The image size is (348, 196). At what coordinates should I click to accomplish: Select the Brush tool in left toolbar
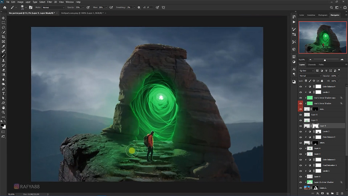point(3,56)
